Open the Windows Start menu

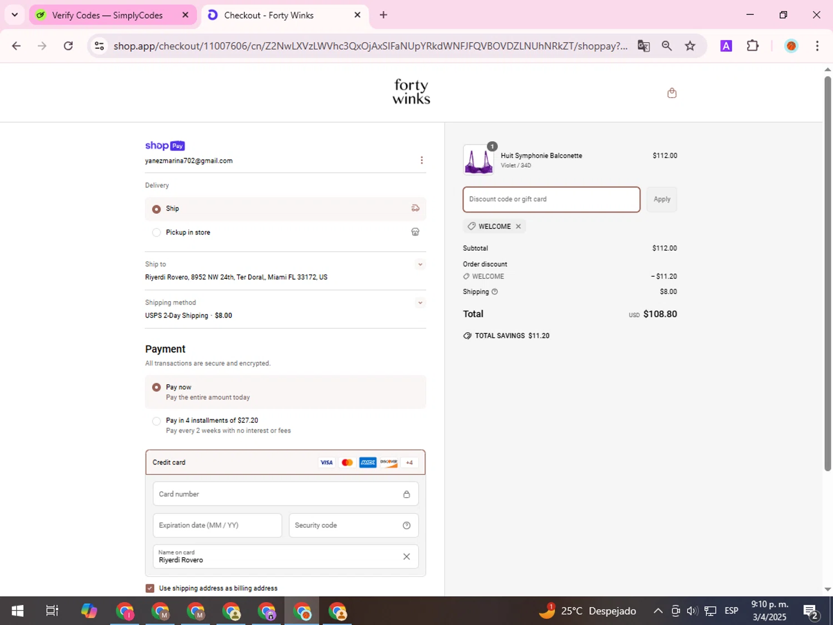(17, 611)
